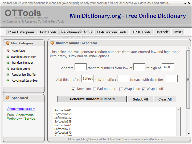Open the Main Categories menu
This screenshot has height=144, width=192.
[21, 32]
